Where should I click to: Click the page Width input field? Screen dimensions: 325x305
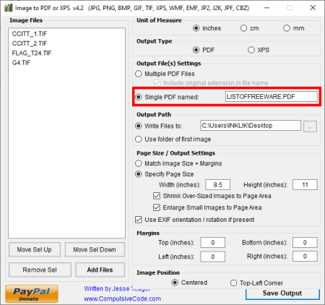(x=217, y=185)
